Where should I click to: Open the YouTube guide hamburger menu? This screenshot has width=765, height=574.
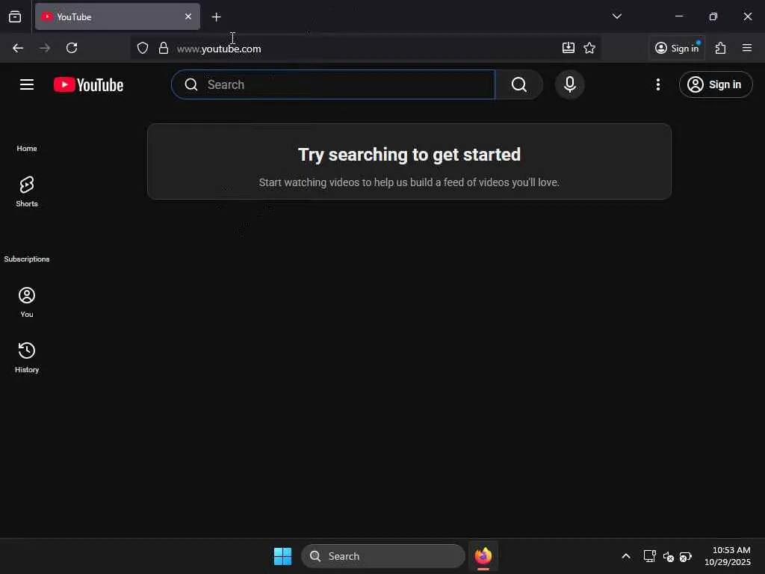click(27, 84)
